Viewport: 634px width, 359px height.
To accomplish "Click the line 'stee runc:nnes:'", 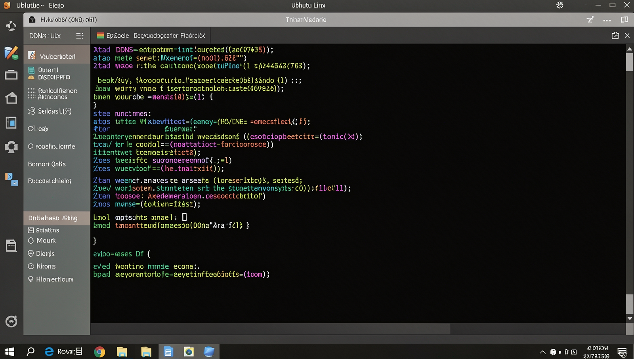I will point(122,114).
